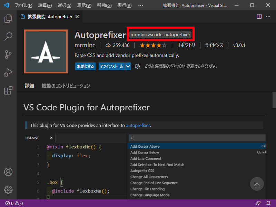Expand the uninstall button dropdown arrow
Screen dimensions: 276x207
(x=128, y=66)
